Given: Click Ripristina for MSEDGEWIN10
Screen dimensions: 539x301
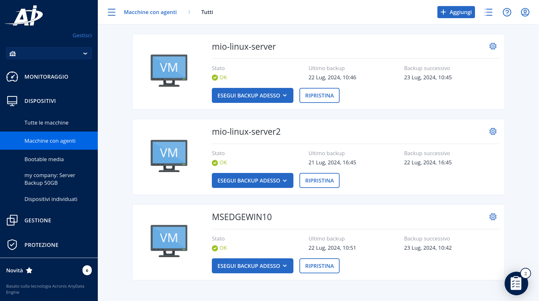Looking at the screenshot, I should click(x=319, y=266).
